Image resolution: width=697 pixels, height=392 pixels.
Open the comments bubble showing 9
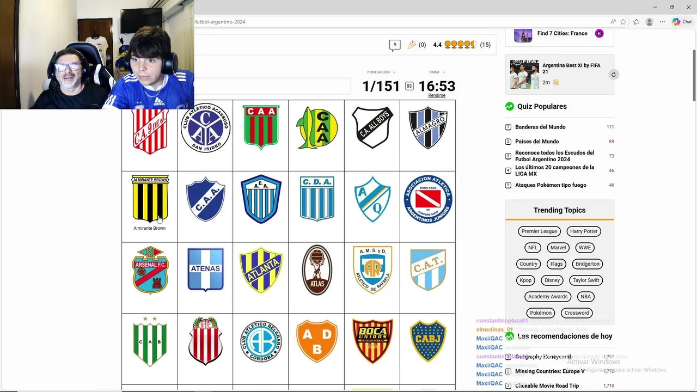[395, 45]
